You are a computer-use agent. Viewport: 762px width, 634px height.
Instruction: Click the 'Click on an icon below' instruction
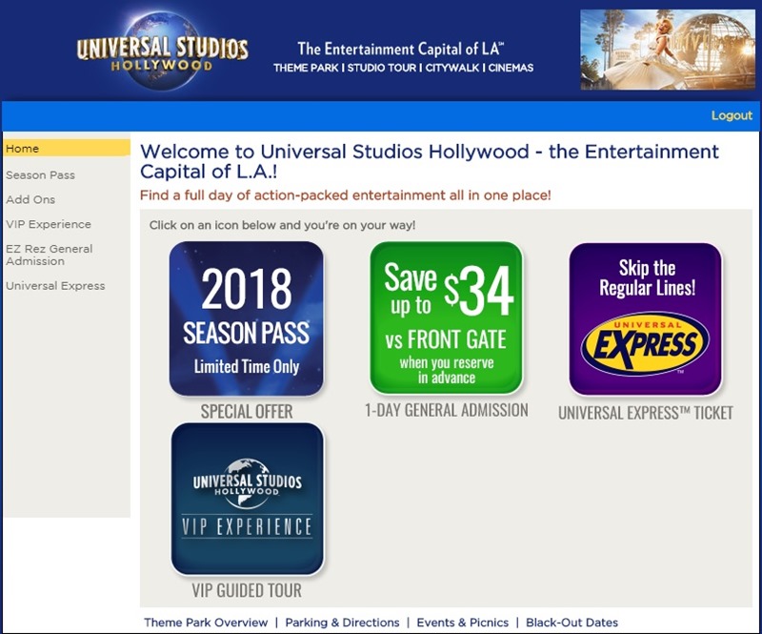click(x=282, y=225)
